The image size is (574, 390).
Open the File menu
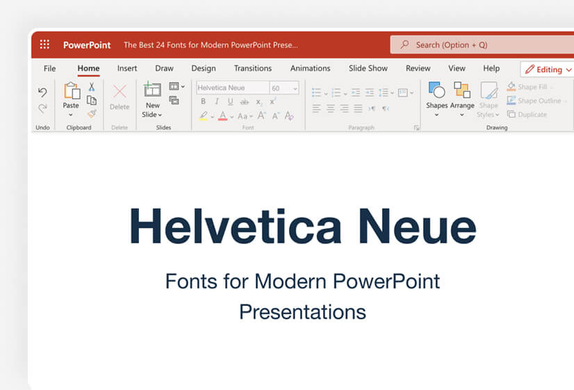coord(49,69)
